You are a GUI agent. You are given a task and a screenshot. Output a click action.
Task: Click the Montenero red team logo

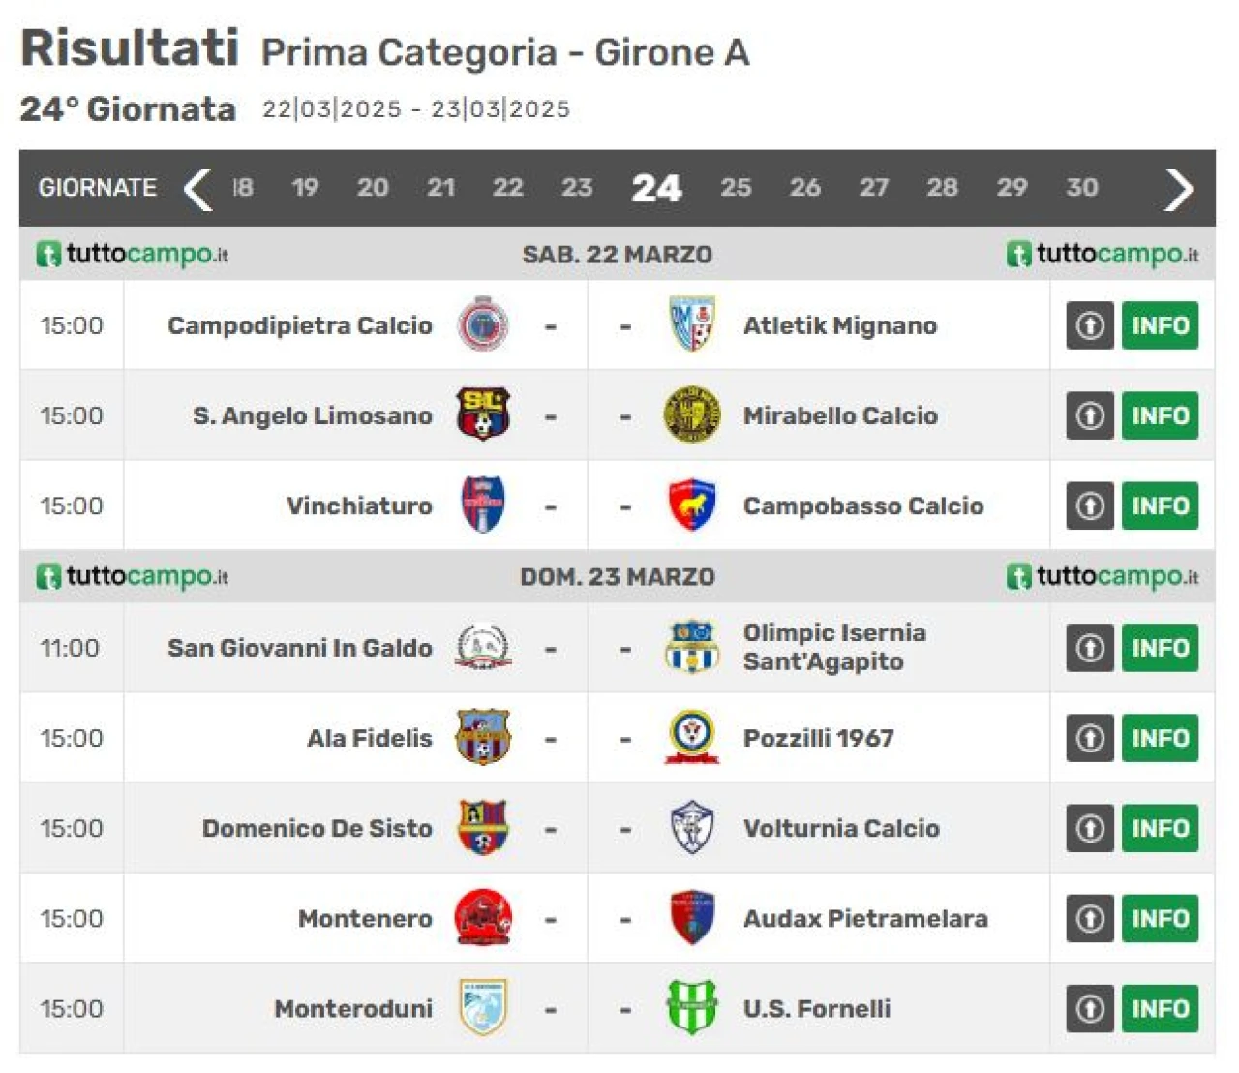pyautogui.click(x=483, y=918)
